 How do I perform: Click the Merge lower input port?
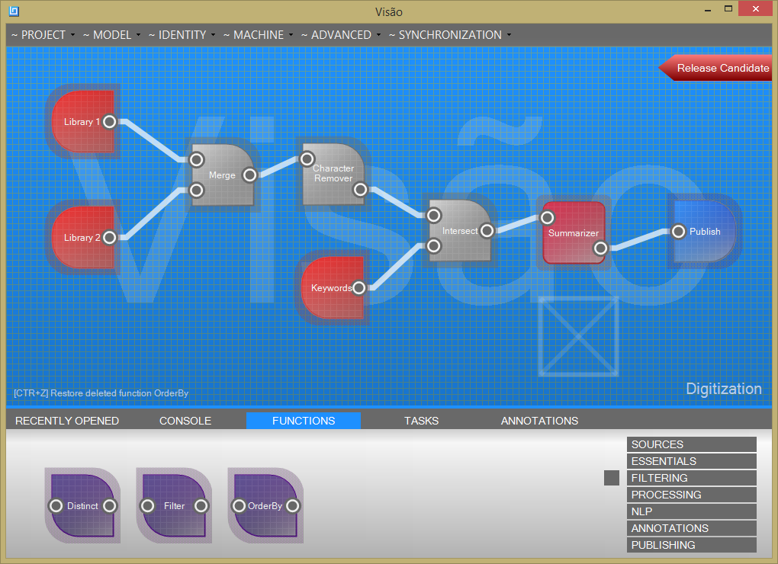point(197,190)
